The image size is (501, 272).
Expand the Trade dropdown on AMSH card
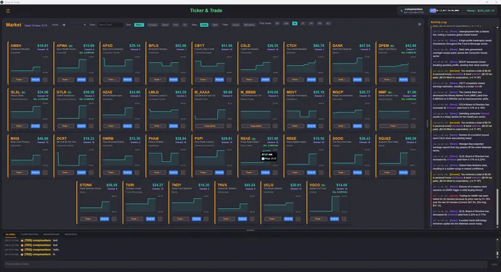tap(20, 79)
